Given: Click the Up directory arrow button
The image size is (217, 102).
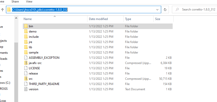Looking at the screenshot, I should click(3, 9).
